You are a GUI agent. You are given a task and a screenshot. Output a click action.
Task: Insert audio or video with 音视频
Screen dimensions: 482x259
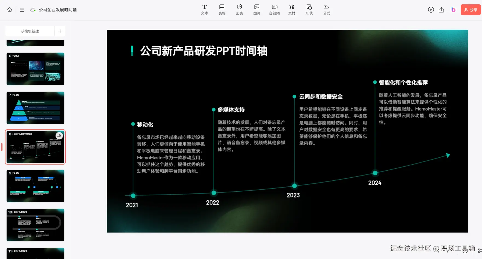274,10
